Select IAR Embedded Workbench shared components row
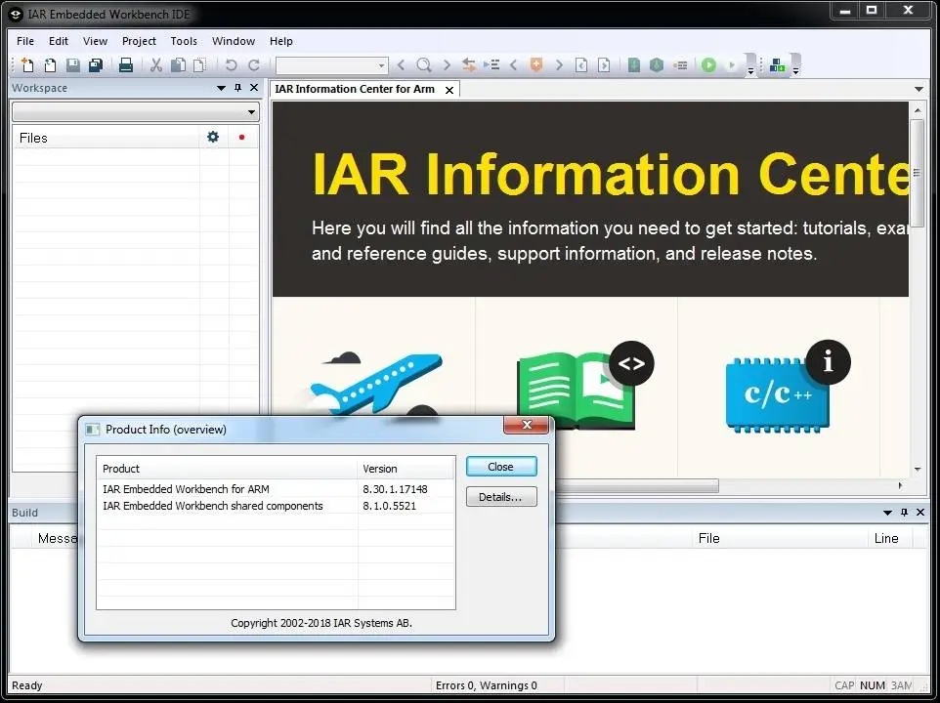Viewport: 940px width, 703px height. pos(276,506)
